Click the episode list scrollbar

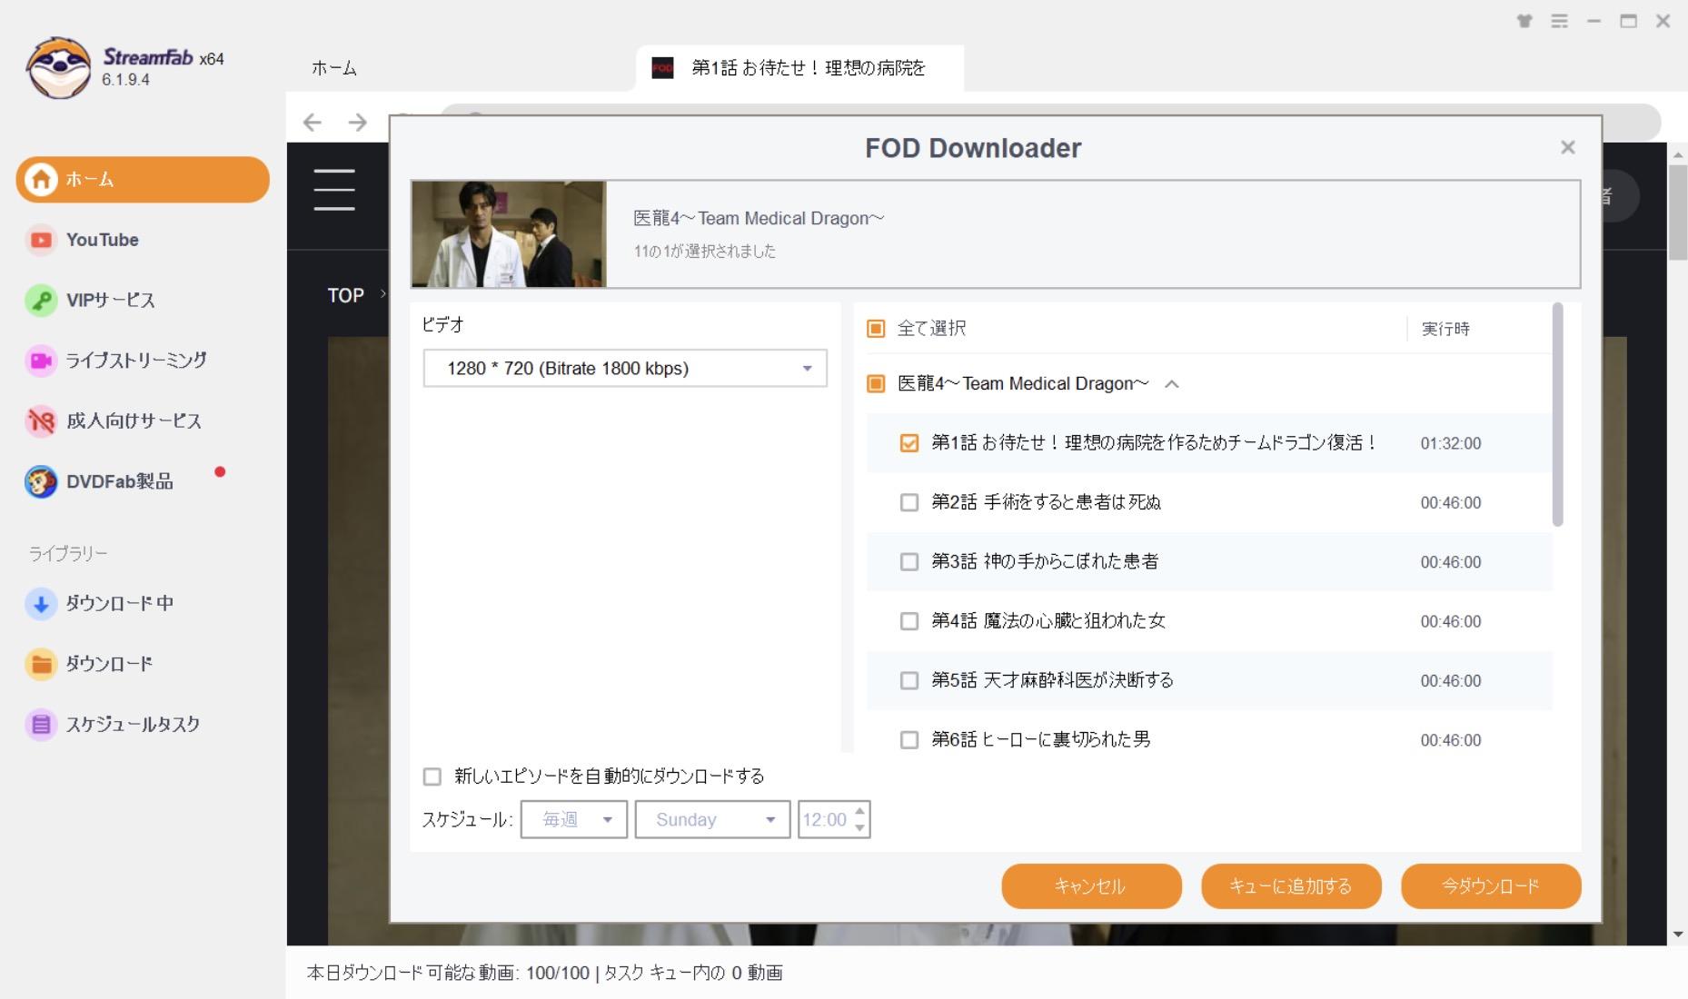[x=1557, y=414]
